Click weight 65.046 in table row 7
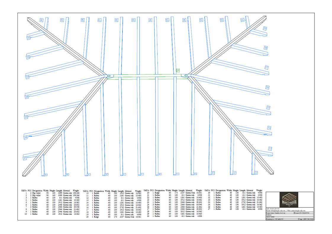This screenshot has height=234, width=332. coord(76,207)
